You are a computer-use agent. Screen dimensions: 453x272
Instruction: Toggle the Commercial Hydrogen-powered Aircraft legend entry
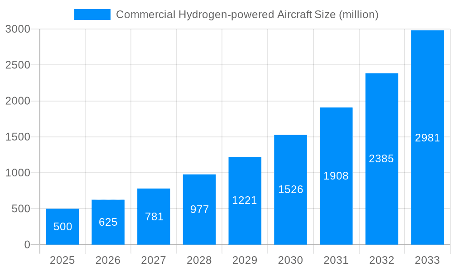[x=249, y=15]
